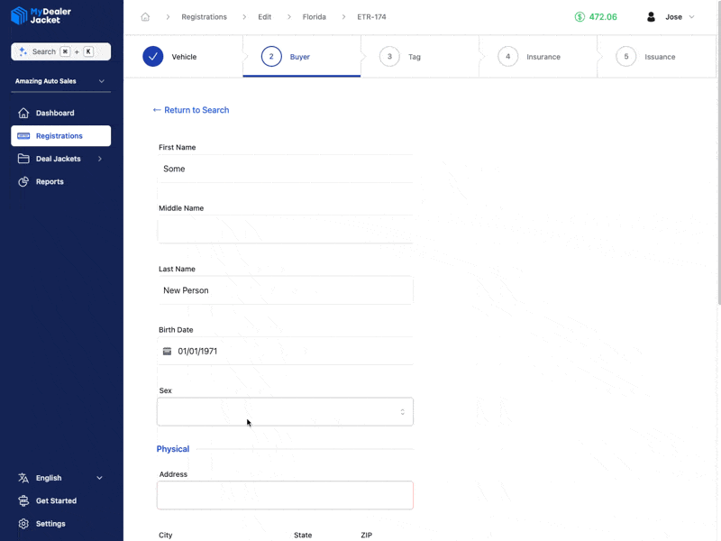This screenshot has width=721, height=541.
Task: Open the Reports section
Action: coord(49,181)
